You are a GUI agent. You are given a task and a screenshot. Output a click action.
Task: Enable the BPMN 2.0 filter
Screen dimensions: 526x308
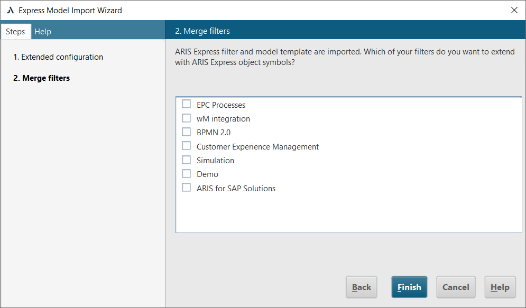tap(186, 132)
